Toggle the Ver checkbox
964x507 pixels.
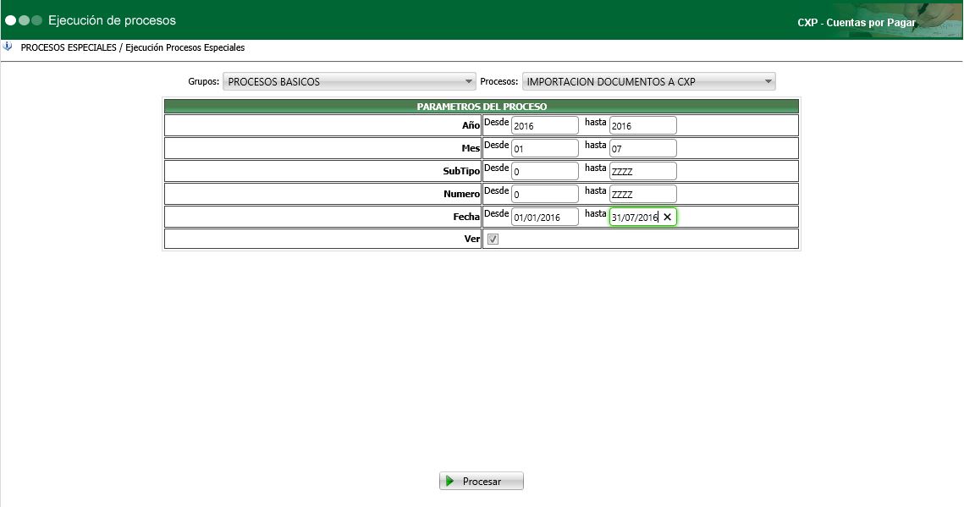(x=493, y=239)
